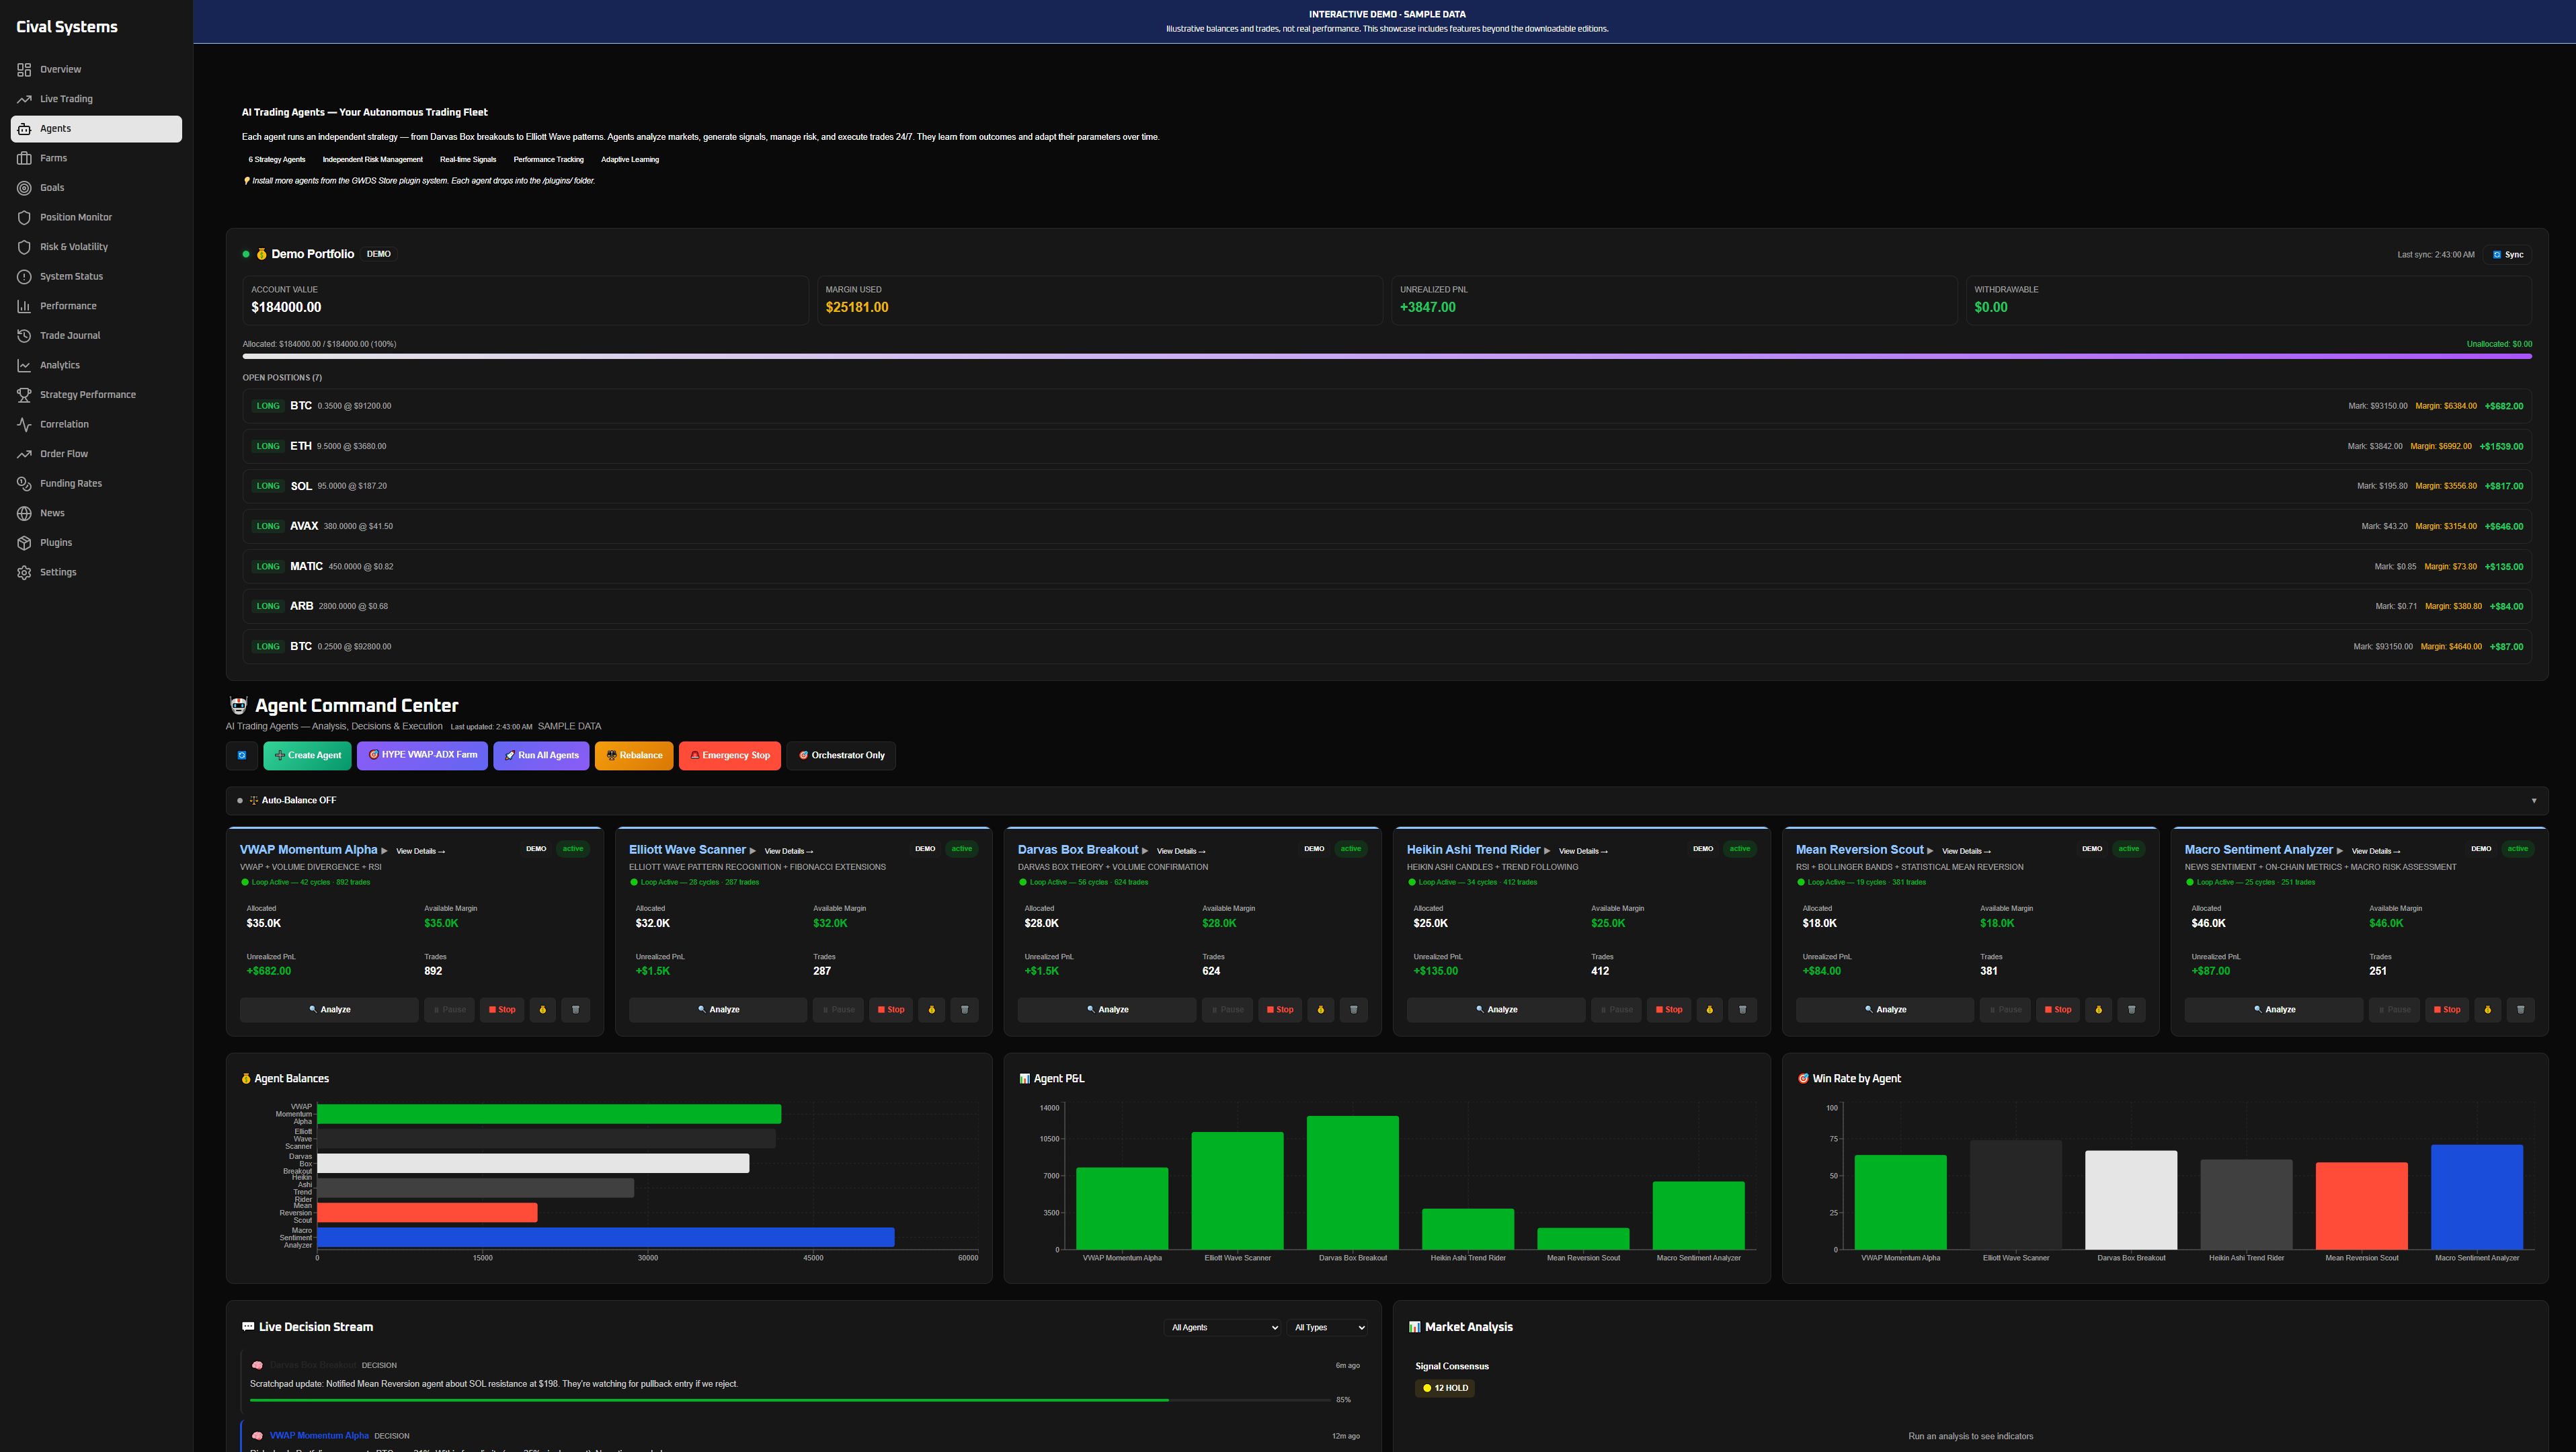Toggle the Auto-Balance OFF switch
Viewport: 2576px width, 1452px height.
pyautogui.click(x=240, y=801)
